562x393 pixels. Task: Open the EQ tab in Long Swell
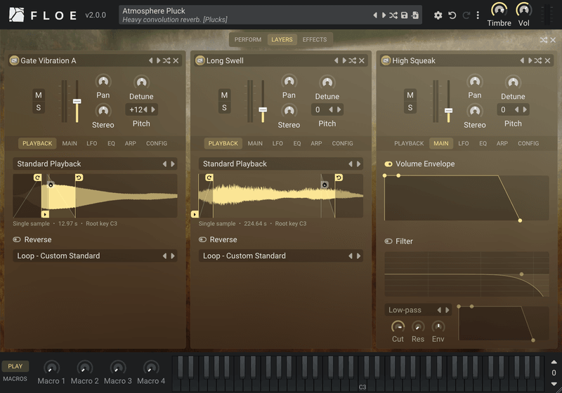297,143
